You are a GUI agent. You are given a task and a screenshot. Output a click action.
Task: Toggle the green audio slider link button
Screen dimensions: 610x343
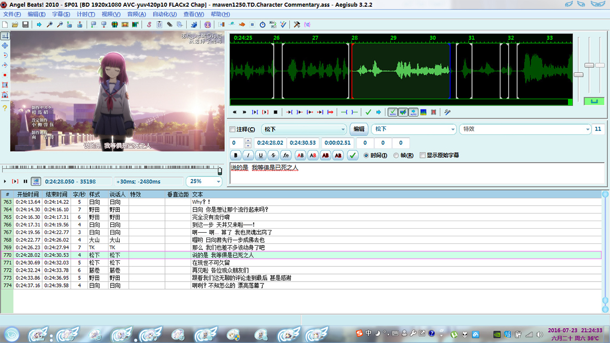[x=594, y=101]
